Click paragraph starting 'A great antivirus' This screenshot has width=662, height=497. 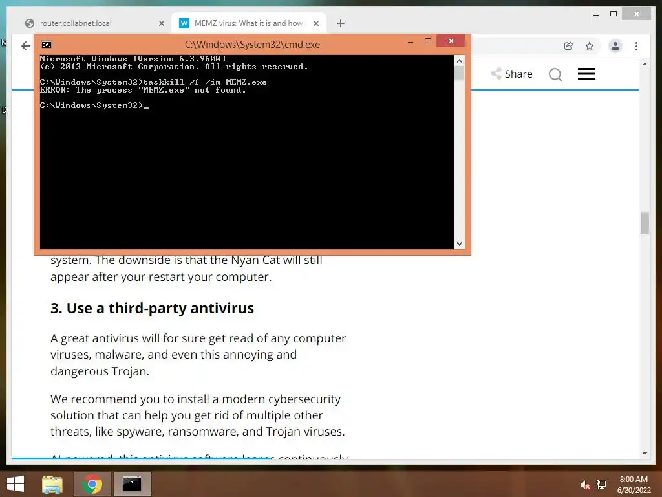[x=198, y=355]
